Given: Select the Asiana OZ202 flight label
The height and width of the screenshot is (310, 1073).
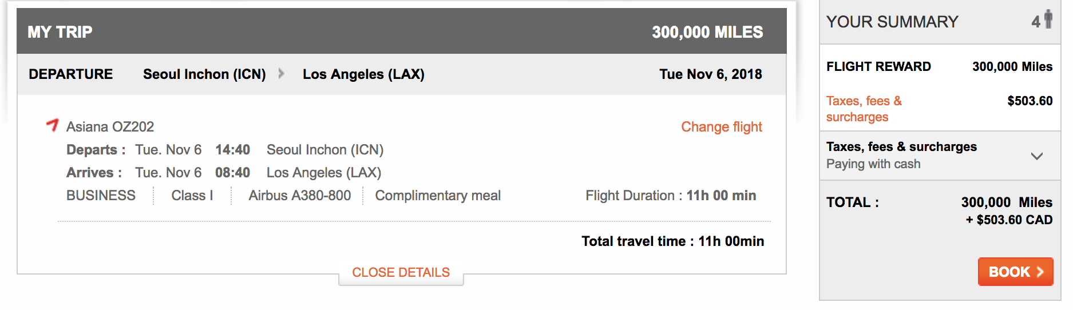Looking at the screenshot, I should point(110,127).
